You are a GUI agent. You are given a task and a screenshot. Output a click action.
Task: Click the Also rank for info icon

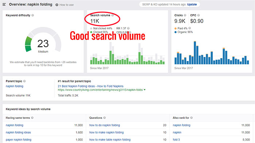click(x=191, y=118)
